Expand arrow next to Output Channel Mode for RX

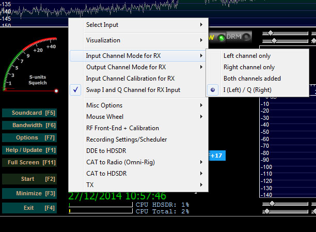(201, 67)
